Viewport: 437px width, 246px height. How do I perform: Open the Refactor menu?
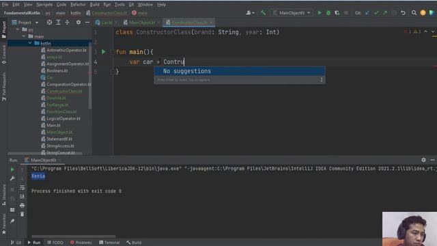pyautogui.click(x=78, y=5)
